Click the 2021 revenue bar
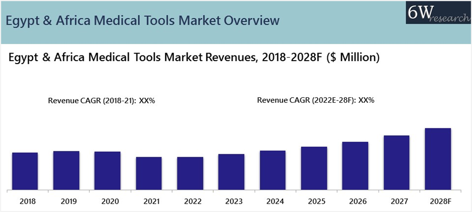472x212 pixels. (148, 173)
